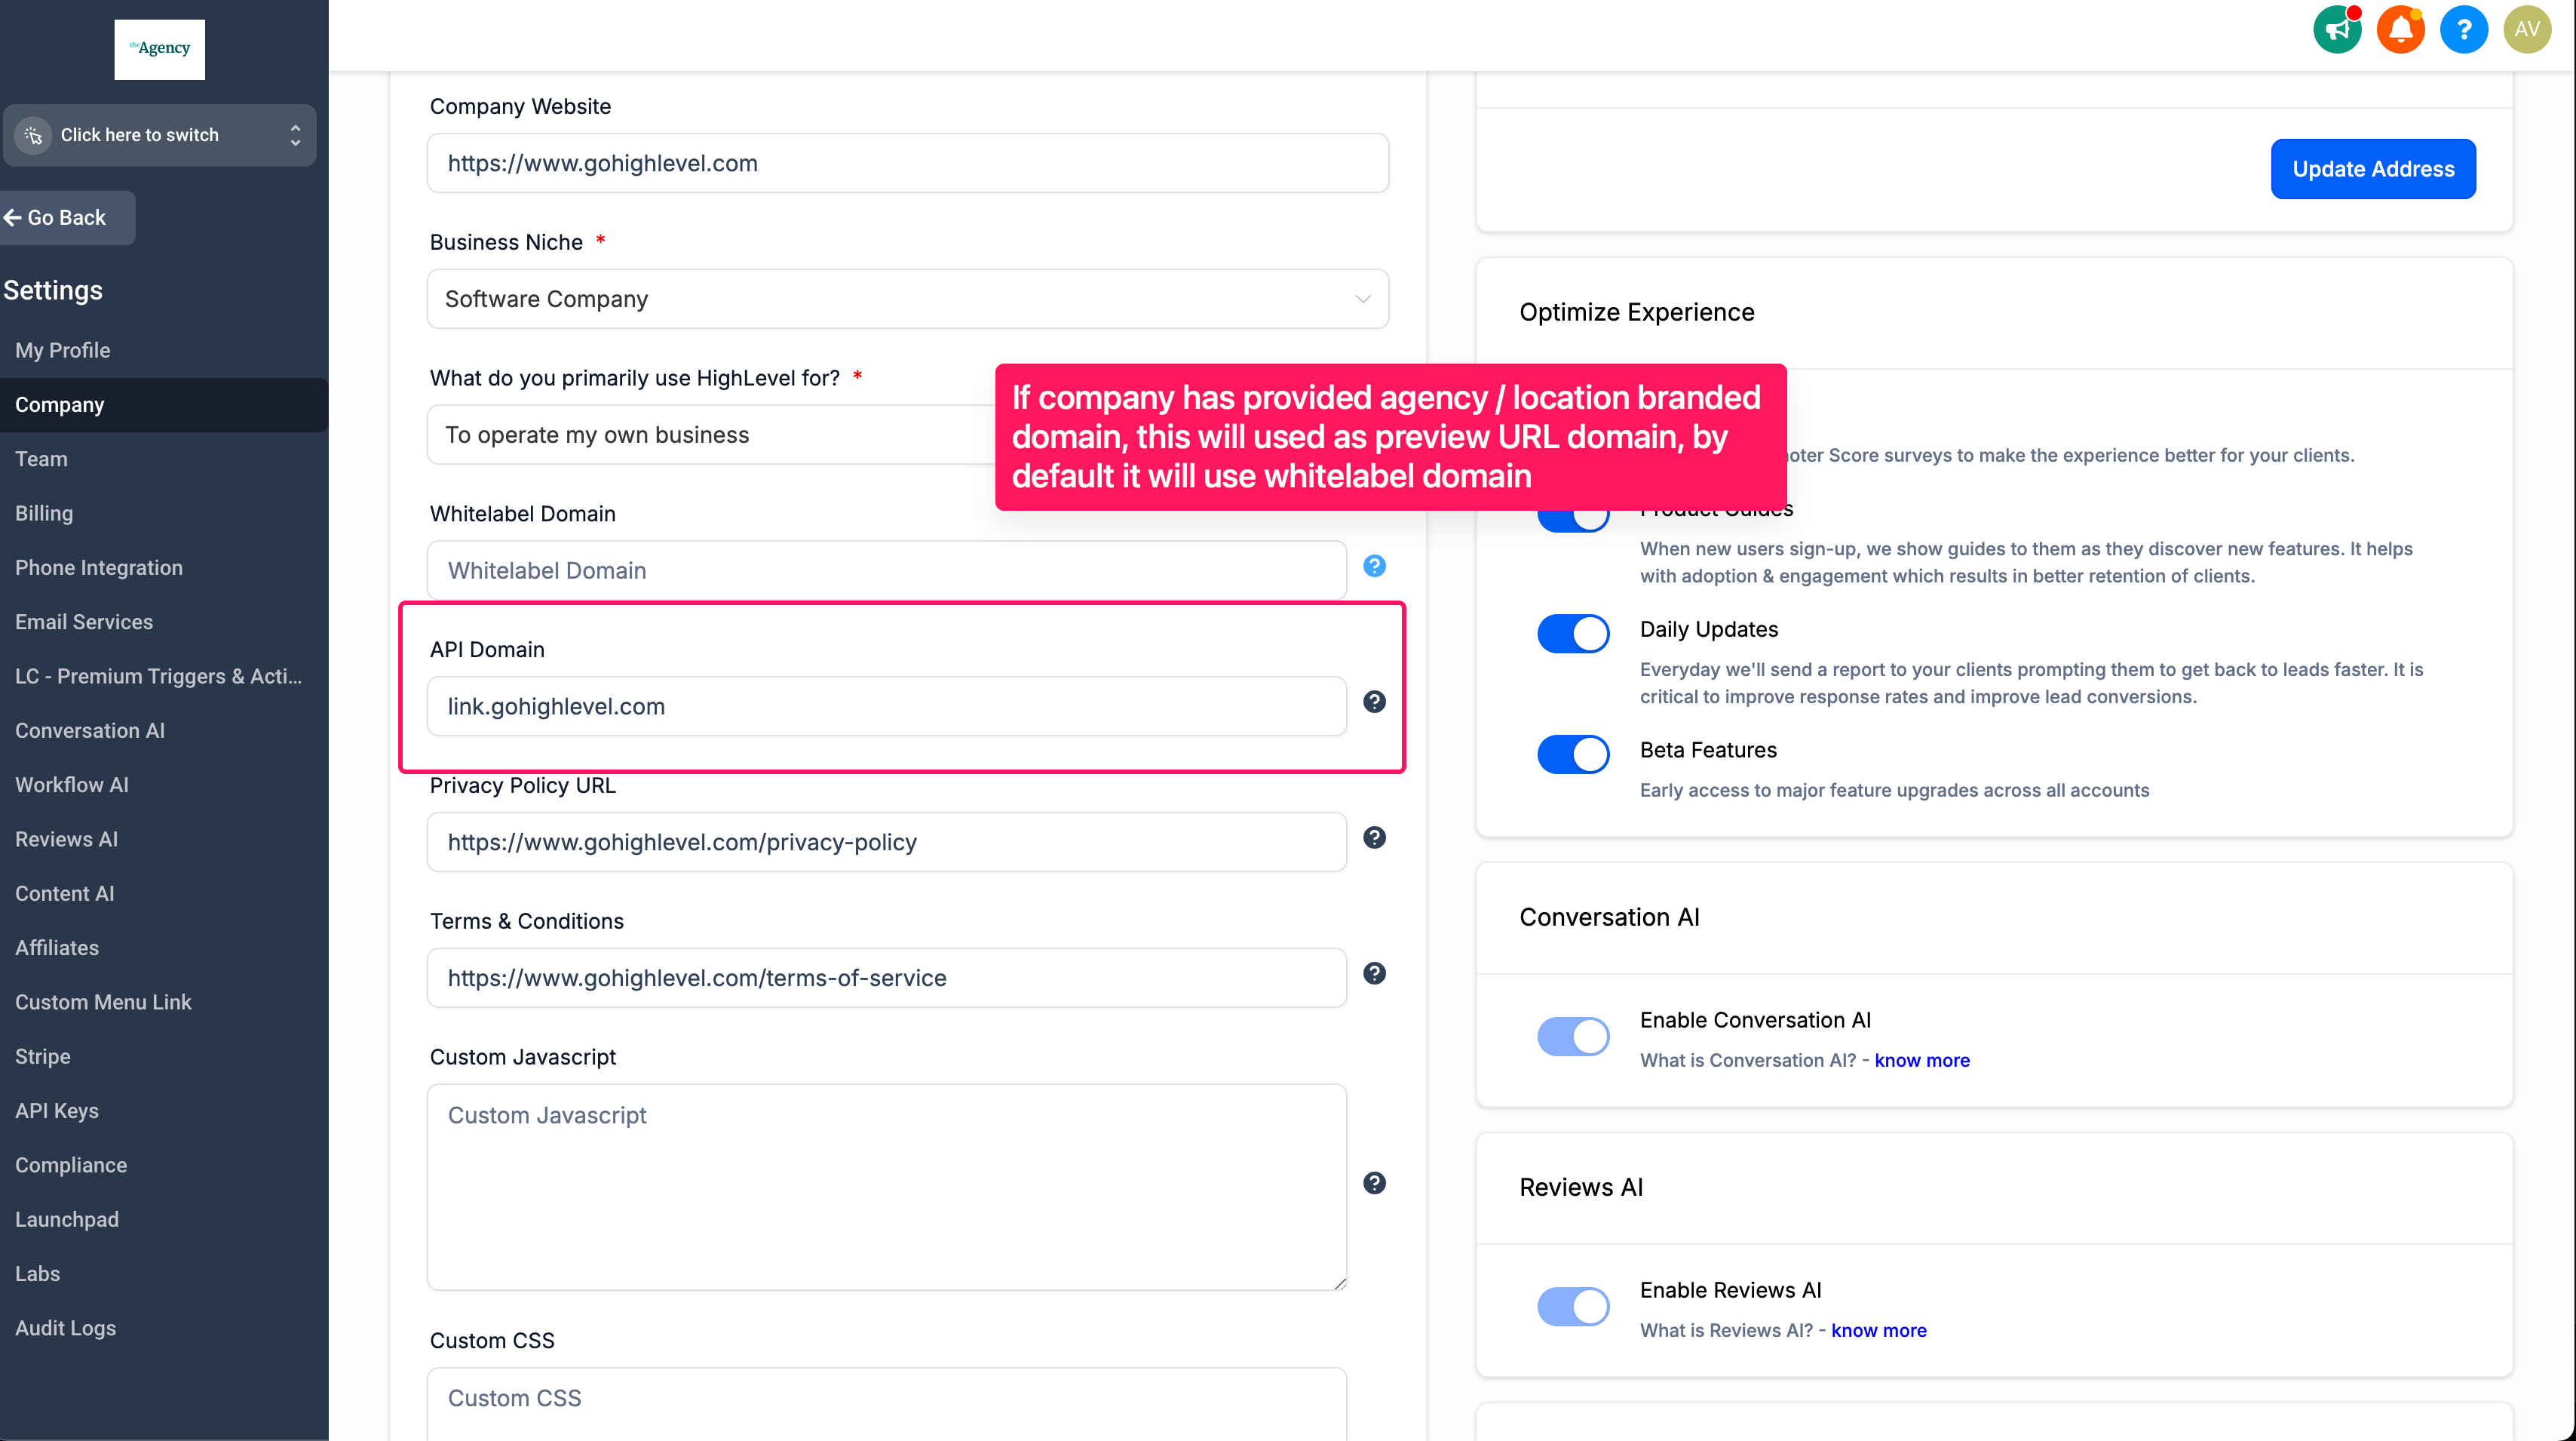
Task: Toggle the Daily Updates switch
Action: click(1573, 634)
